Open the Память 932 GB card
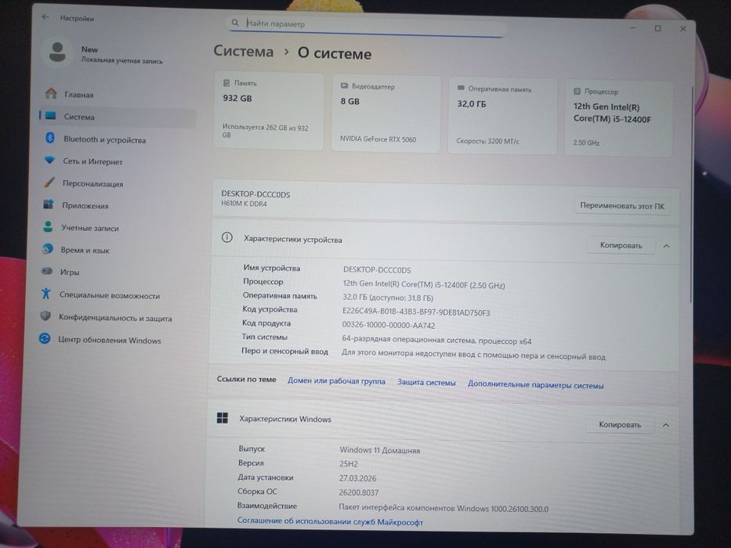Viewport: 731px width, 548px height. click(x=269, y=111)
